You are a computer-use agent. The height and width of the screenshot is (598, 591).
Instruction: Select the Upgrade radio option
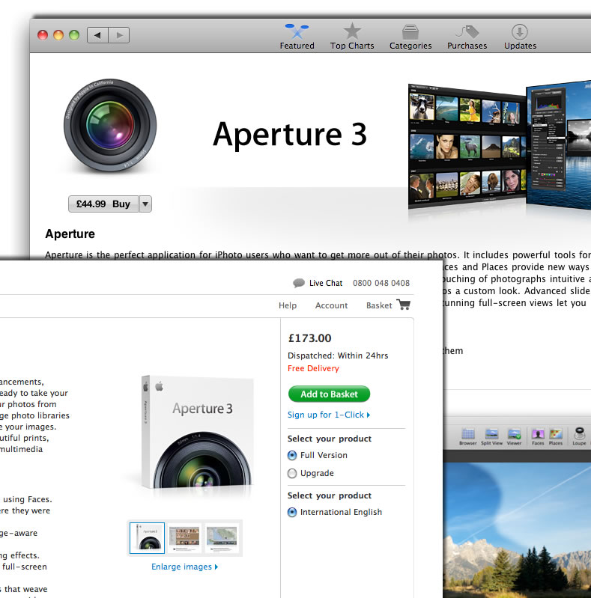(292, 473)
